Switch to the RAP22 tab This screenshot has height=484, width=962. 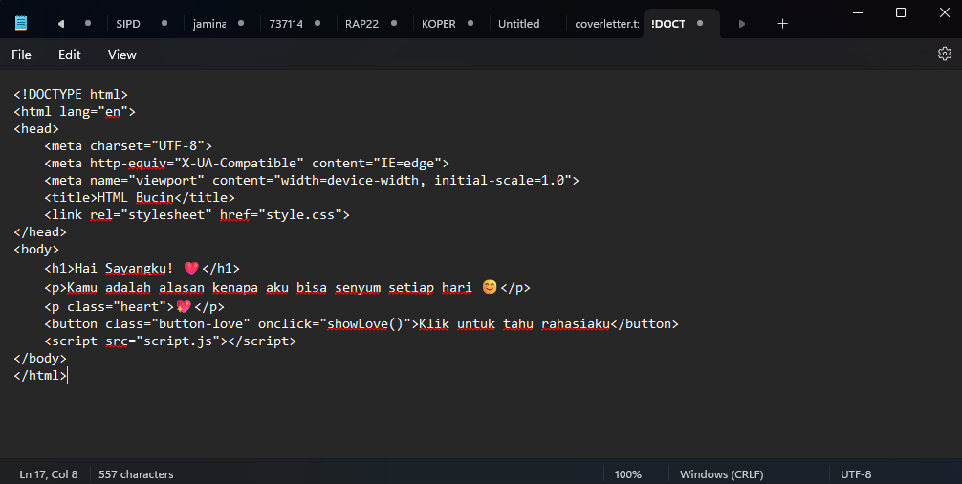point(362,24)
